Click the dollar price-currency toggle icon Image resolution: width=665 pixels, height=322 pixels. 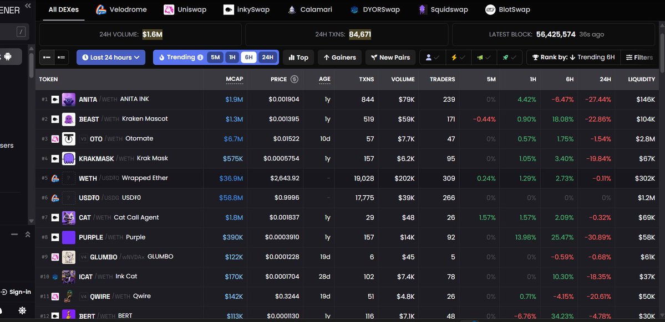click(295, 79)
